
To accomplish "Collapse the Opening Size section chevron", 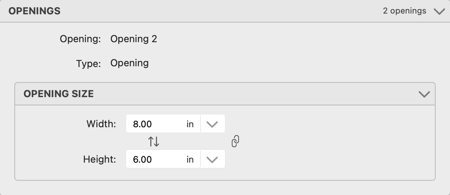I will (x=424, y=94).
